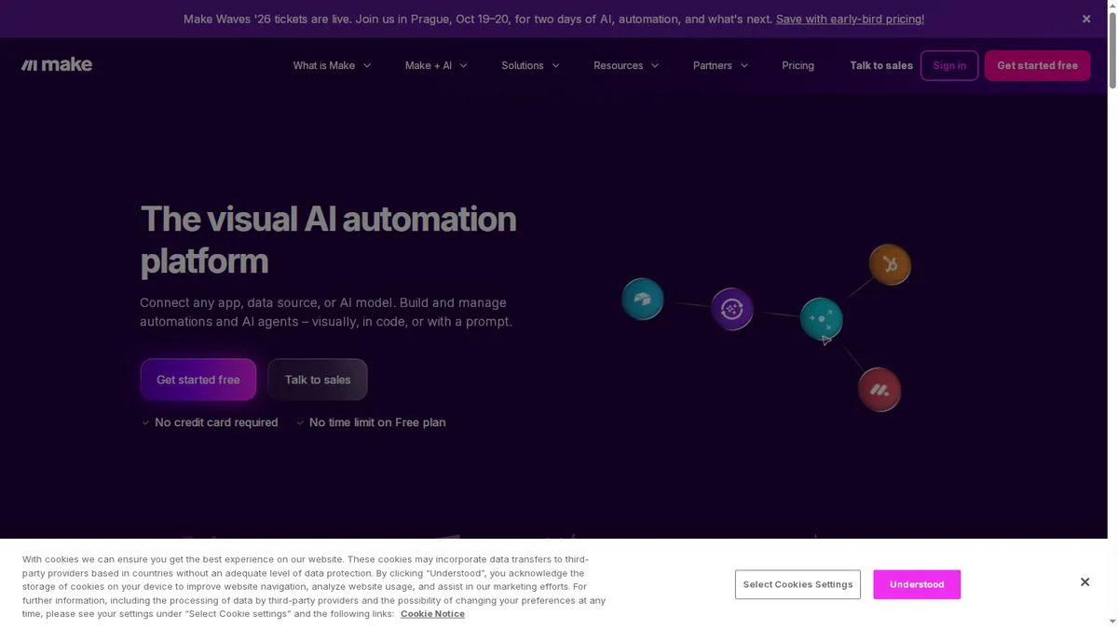Close the Make Waves announcement banner
The image size is (1118, 628).
[1086, 19]
